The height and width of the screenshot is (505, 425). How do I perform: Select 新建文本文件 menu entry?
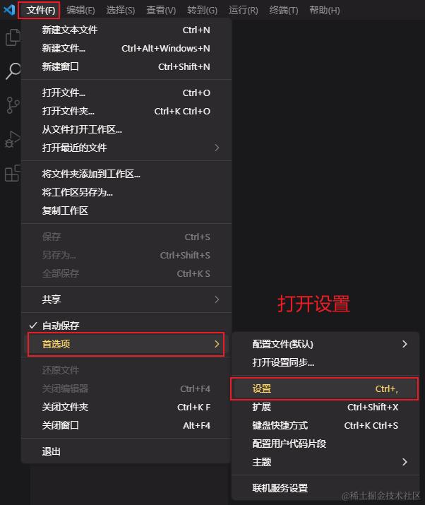coord(126,30)
